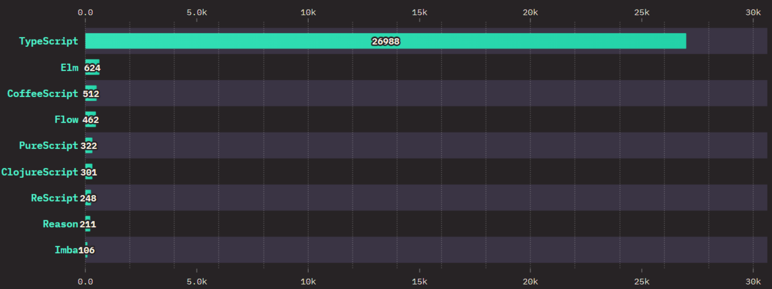The height and width of the screenshot is (289, 772).
Task: Select the Reason language label
Action: (60, 224)
